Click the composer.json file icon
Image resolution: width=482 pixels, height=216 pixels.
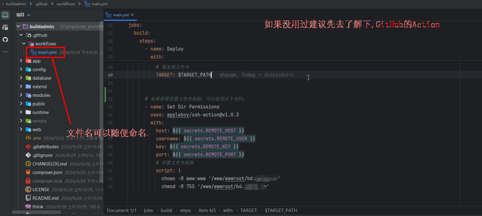coord(28,172)
